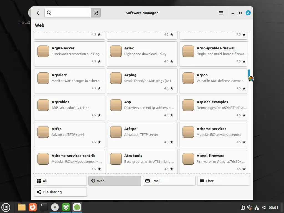Open Arptables package icon
This screenshot has height=213, width=284.
pos(43,105)
